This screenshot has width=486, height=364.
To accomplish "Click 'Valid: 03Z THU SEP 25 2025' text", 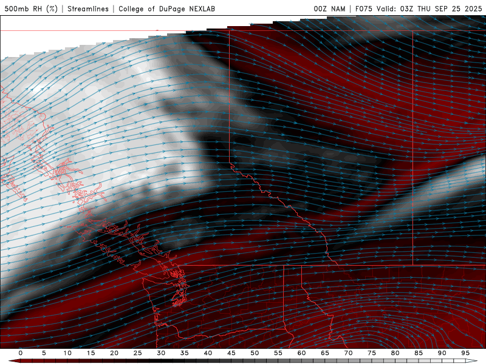I will click(430, 9).
